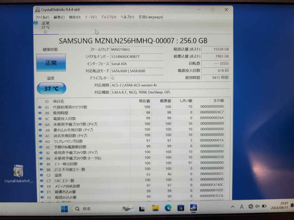Open Microsoft Edge from the taskbar
Viewport: 294px width, 220px height.
(168, 208)
